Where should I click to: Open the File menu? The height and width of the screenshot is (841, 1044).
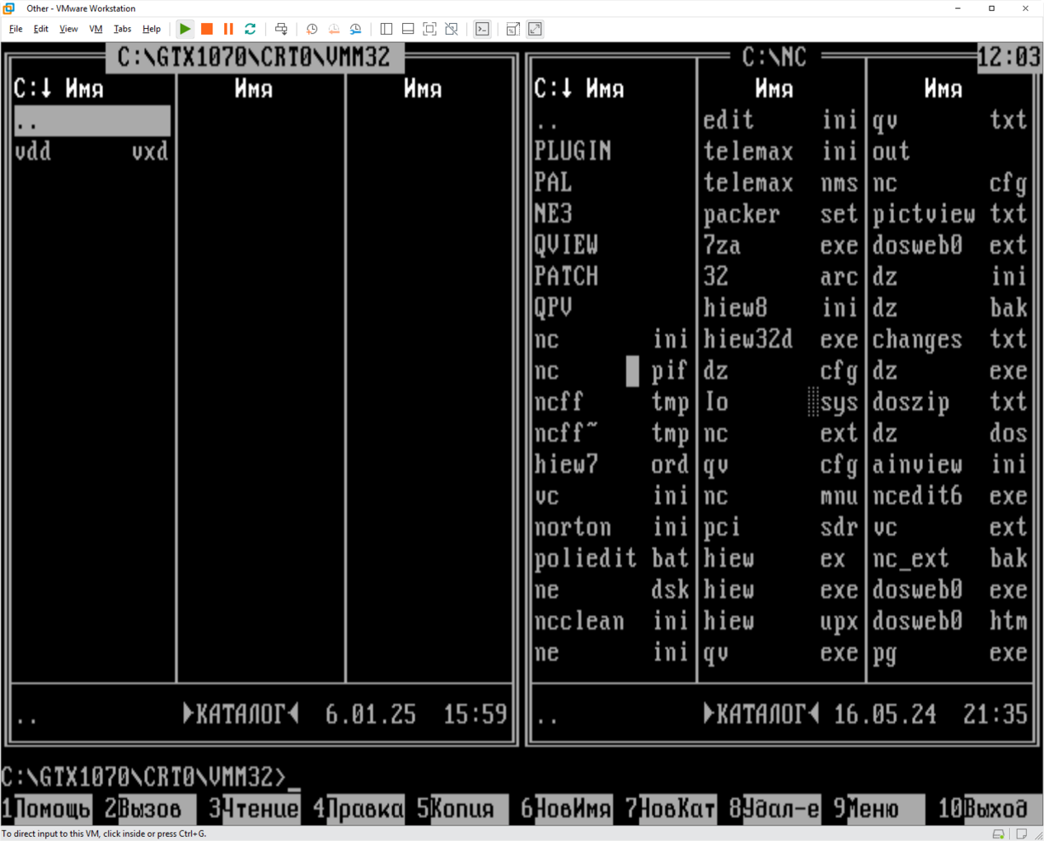16,29
